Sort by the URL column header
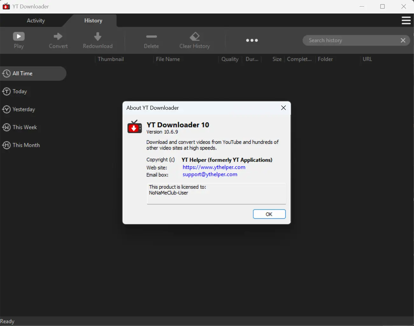The height and width of the screenshot is (326, 414). click(x=367, y=59)
